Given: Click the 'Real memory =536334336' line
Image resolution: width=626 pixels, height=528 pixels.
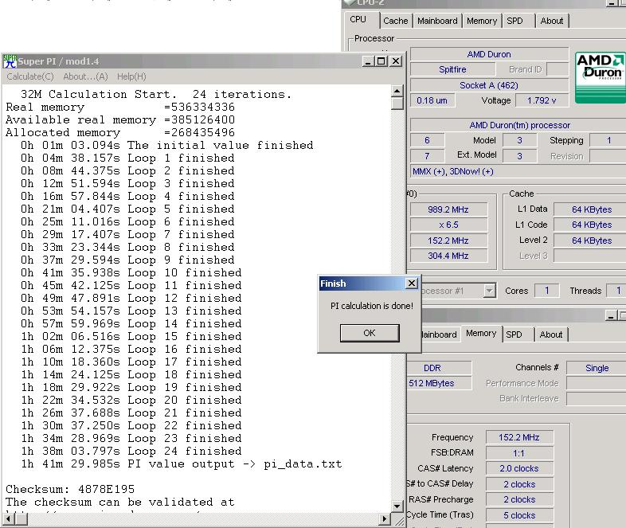Looking at the screenshot, I should (120, 107).
